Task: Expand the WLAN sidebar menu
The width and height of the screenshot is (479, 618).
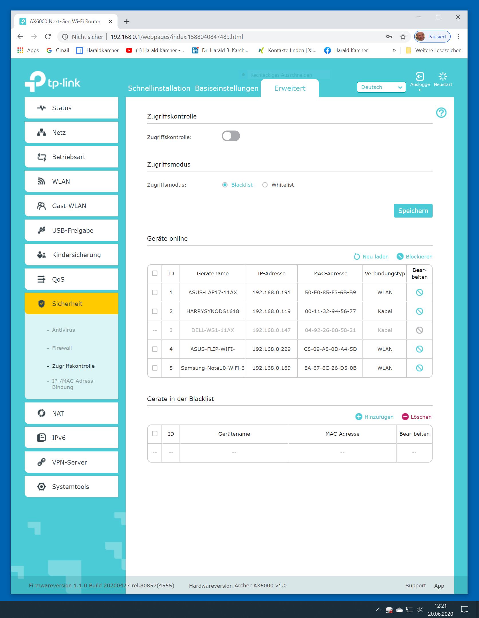Action: [x=71, y=181]
